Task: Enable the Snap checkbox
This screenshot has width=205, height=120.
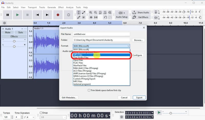Action: (41, 113)
